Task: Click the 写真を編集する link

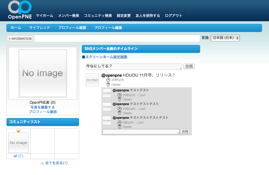Action: pyautogui.click(x=43, y=107)
